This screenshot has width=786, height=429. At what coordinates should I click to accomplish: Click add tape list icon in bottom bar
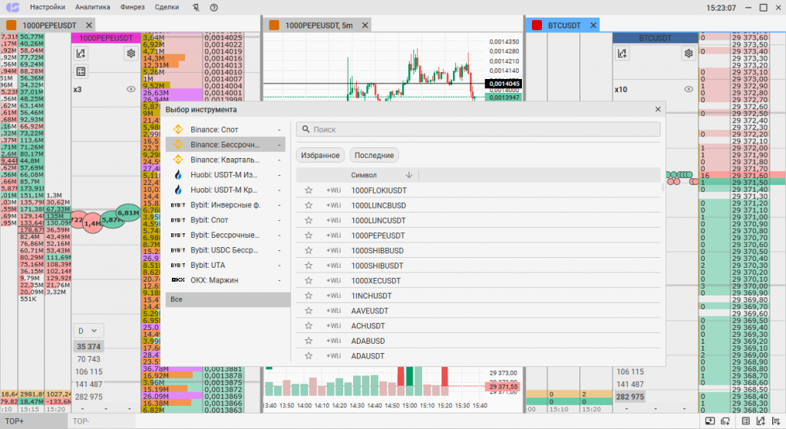pyautogui.click(x=776, y=421)
